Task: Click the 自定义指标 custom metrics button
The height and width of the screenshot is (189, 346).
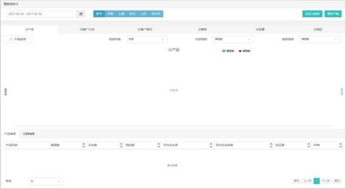Action: click(x=312, y=14)
